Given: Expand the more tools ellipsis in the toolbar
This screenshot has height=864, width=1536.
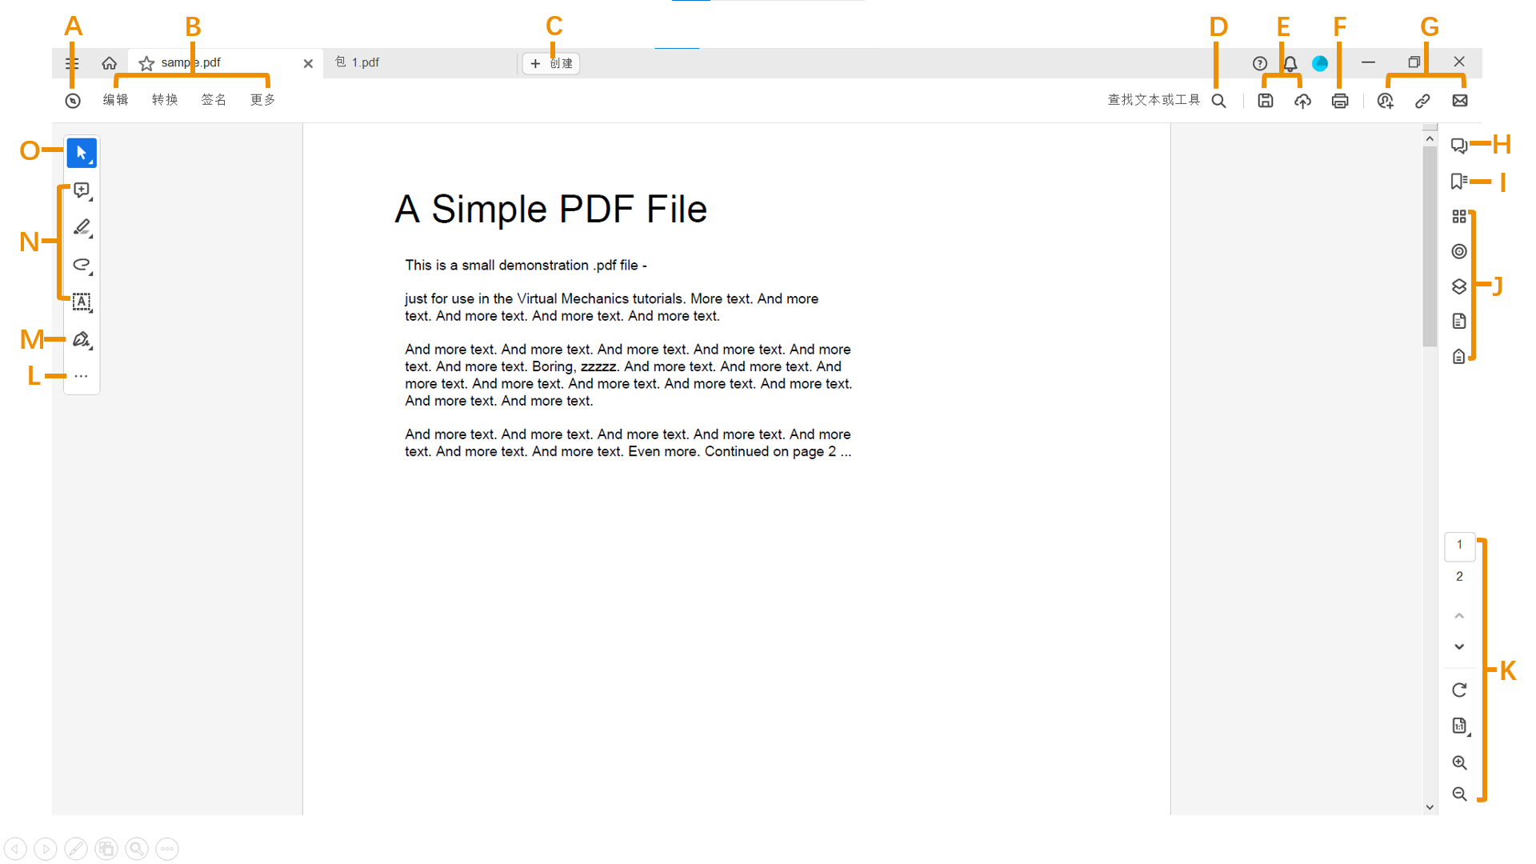Looking at the screenshot, I should point(82,374).
